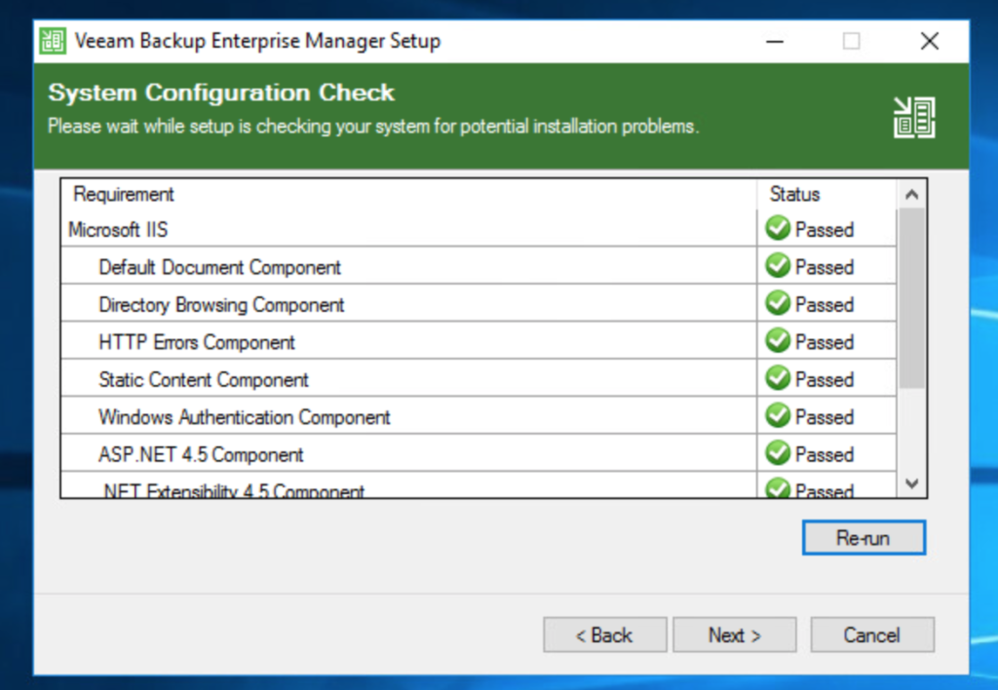Image resolution: width=998 pixels, height=690 pixels.
Task: Click the scrollbar up arrow
Action: tap(911, 194)
